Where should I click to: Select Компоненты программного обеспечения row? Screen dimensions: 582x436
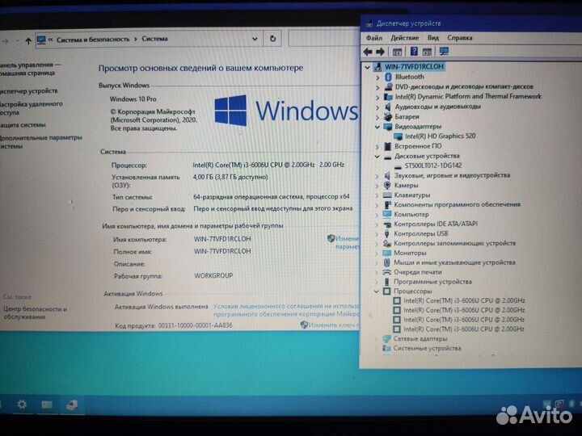[457, 204]
